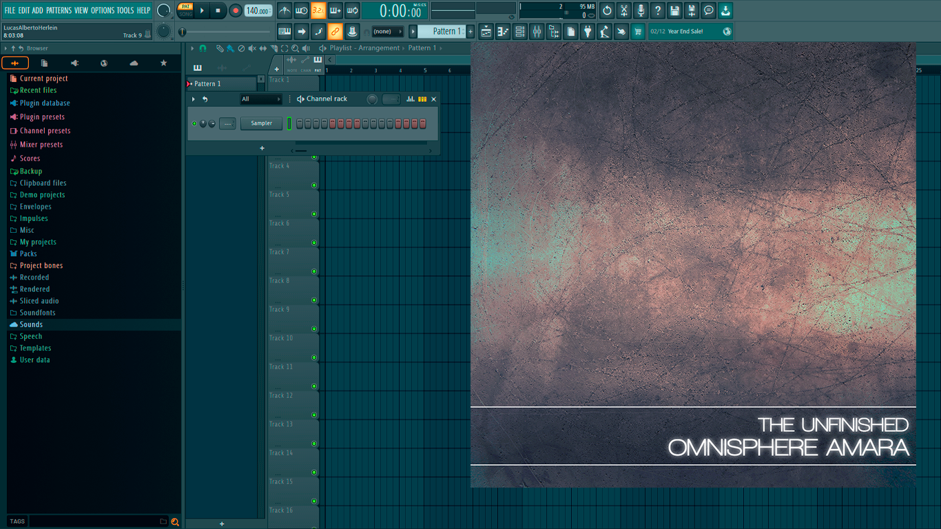This screenshot has height=529, width=941.
Task: Open browser search magnifier icon
Action: [175, 521]
